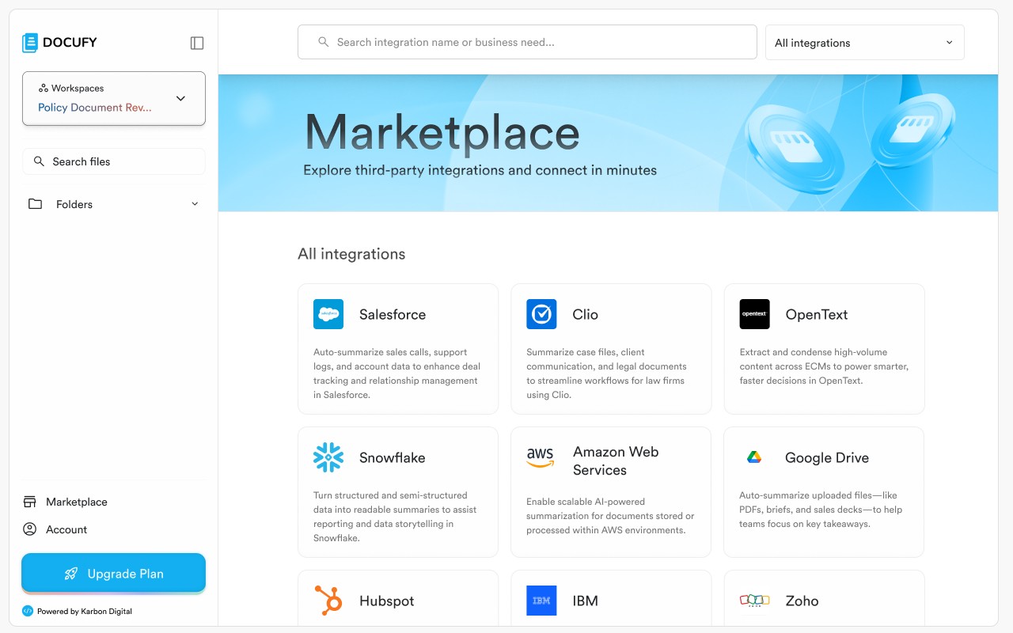Open the IBM card title

click(x=585, y=601)
